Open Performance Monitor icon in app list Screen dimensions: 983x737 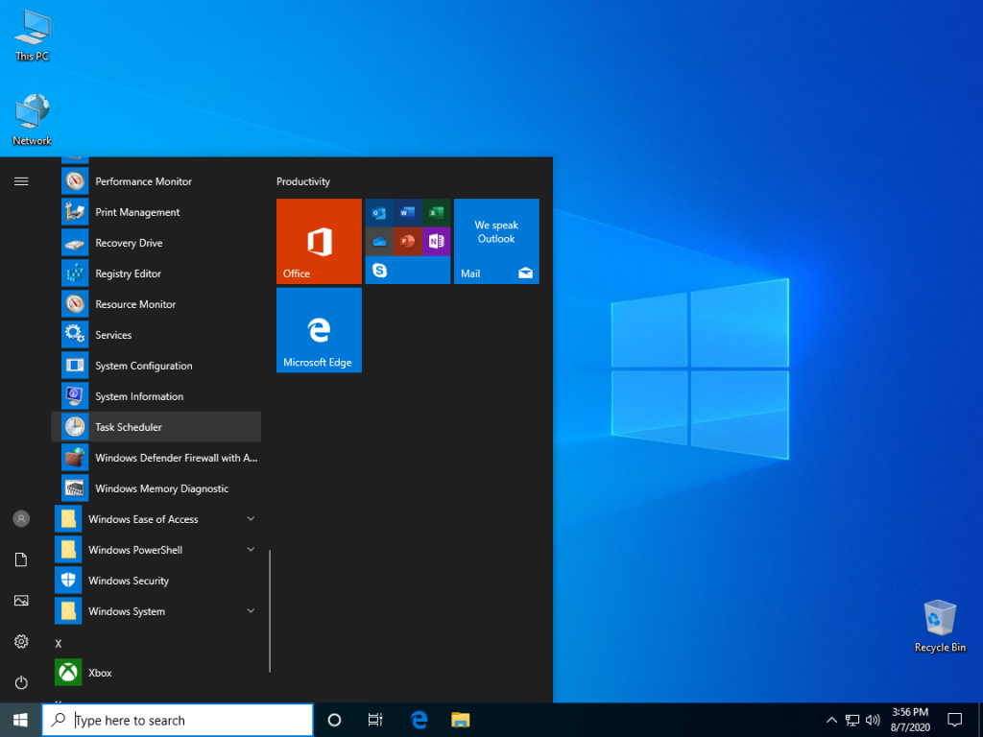pos(75,181)
